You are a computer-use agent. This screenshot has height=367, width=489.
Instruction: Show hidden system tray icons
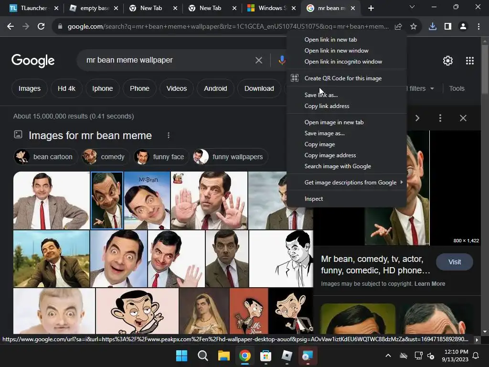click(388, 356)
